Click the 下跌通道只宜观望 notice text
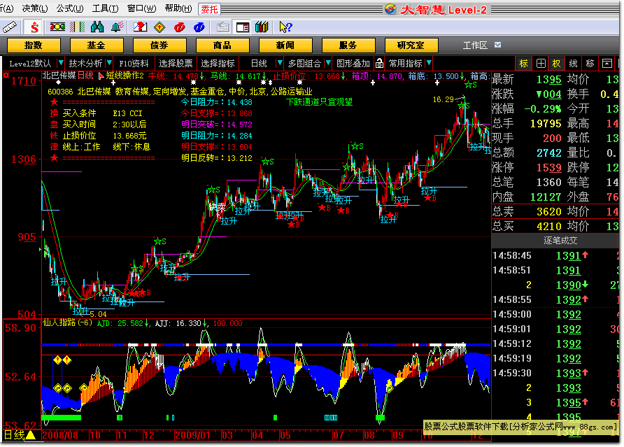Screen dimensions: 624x447 pos(319,102)
